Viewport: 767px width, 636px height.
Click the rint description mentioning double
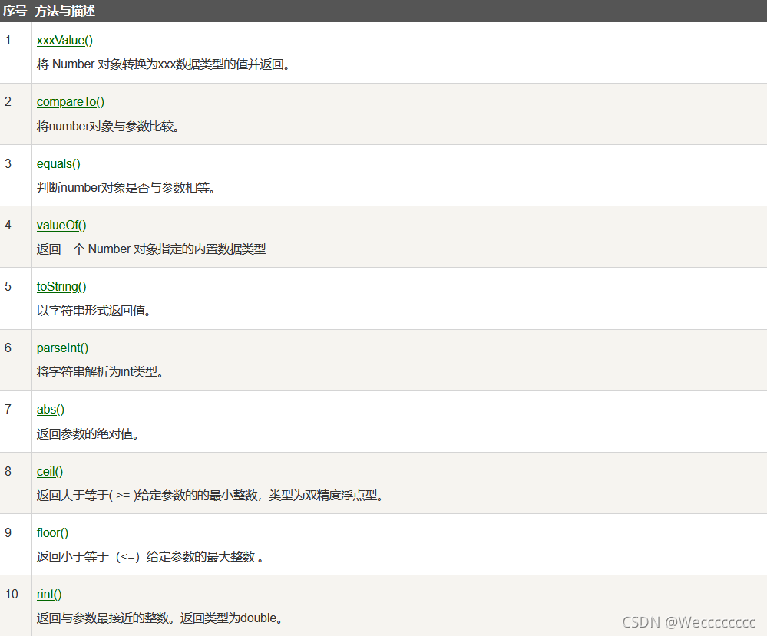pos(160,618)
